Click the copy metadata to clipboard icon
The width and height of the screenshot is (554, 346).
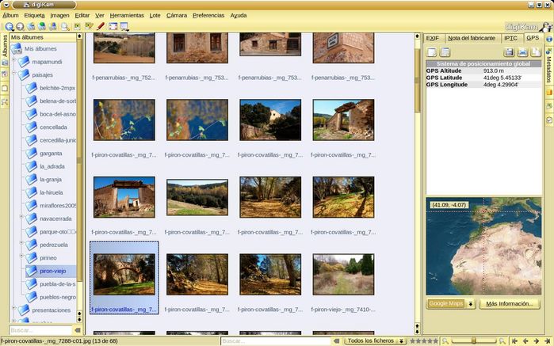coord(536,52)
